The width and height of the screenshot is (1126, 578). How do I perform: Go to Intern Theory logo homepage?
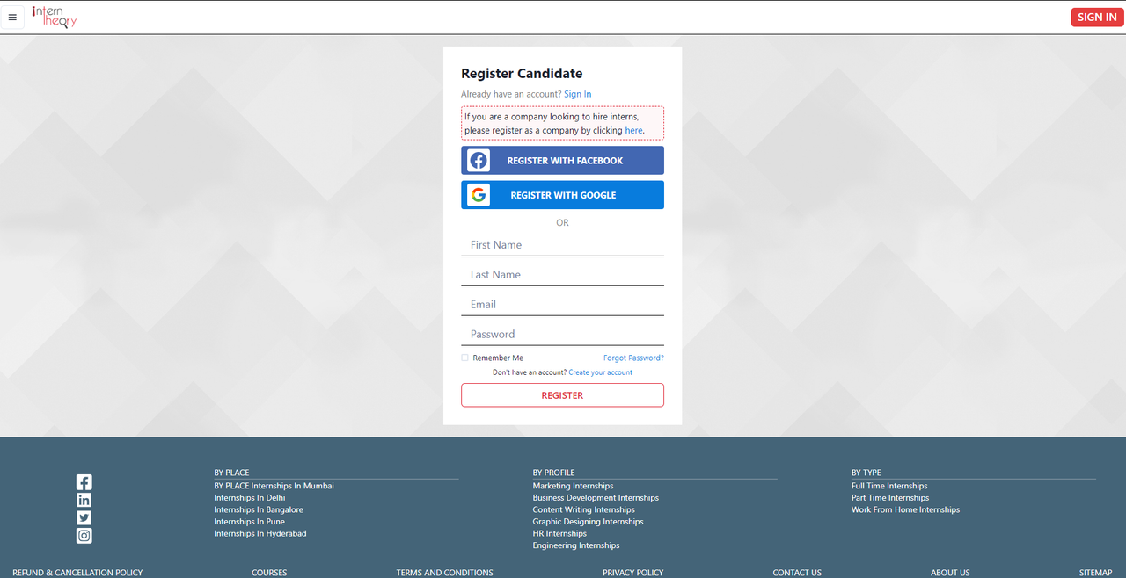tap(54, 17)
